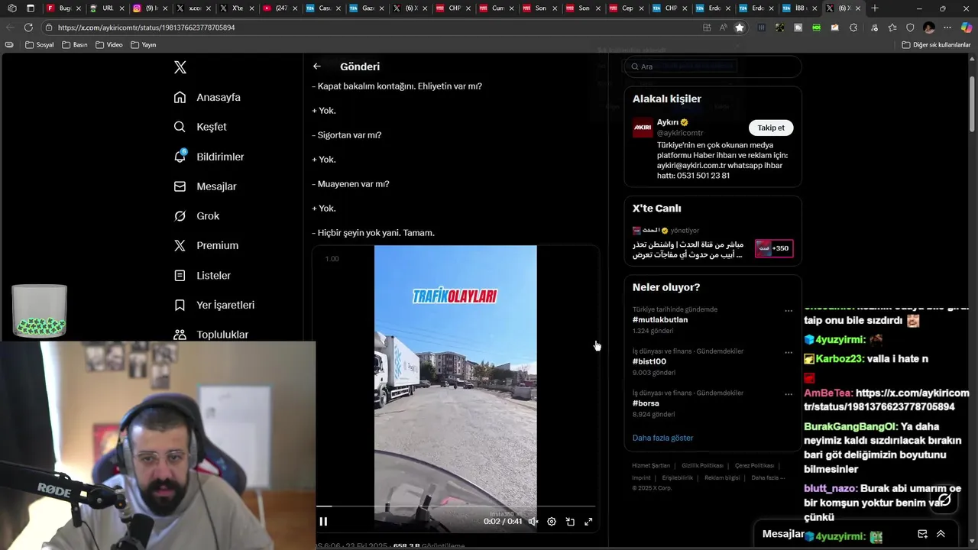978x550 pixels.
Task: Open Keşfet search page
Action: (200, 127)
